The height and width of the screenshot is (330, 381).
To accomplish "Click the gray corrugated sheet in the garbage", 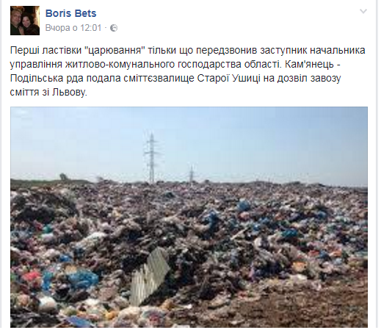I will tap(149, 276).
